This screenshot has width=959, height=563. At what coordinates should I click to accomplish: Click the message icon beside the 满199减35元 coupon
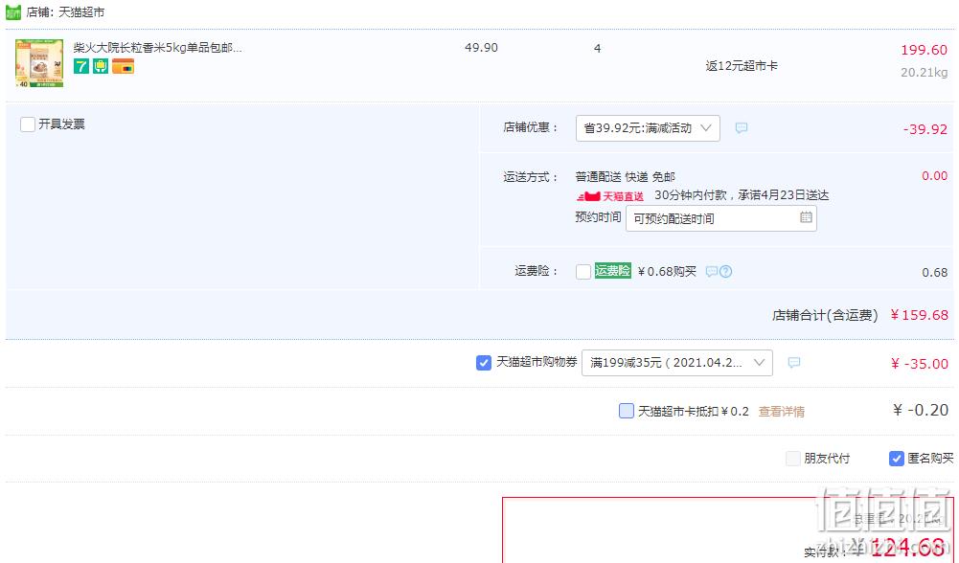coord(794,363)
